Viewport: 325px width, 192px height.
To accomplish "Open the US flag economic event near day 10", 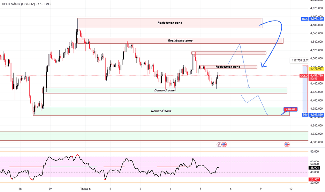I will tap(287, 145).
